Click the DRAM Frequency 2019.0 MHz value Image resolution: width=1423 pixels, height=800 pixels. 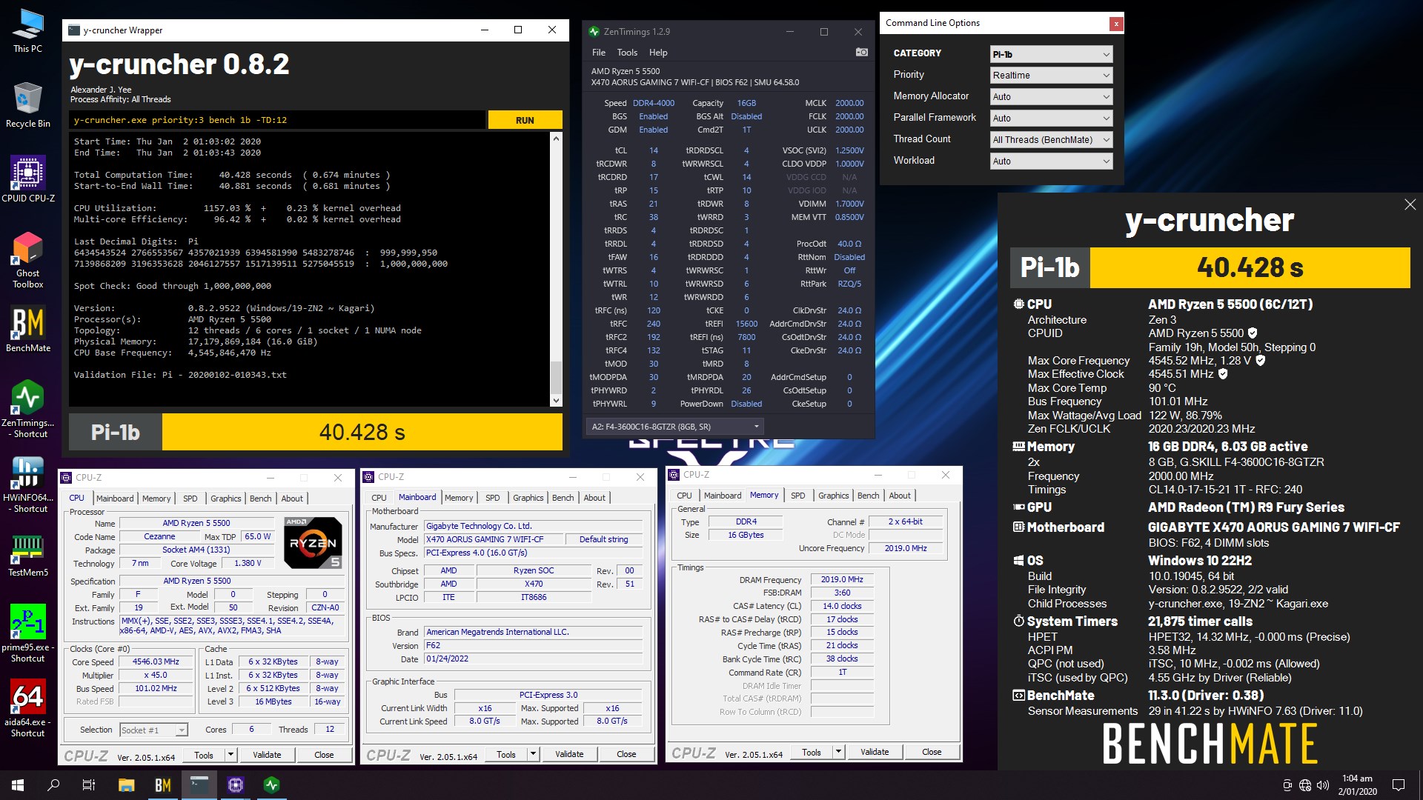pos(842,579)
